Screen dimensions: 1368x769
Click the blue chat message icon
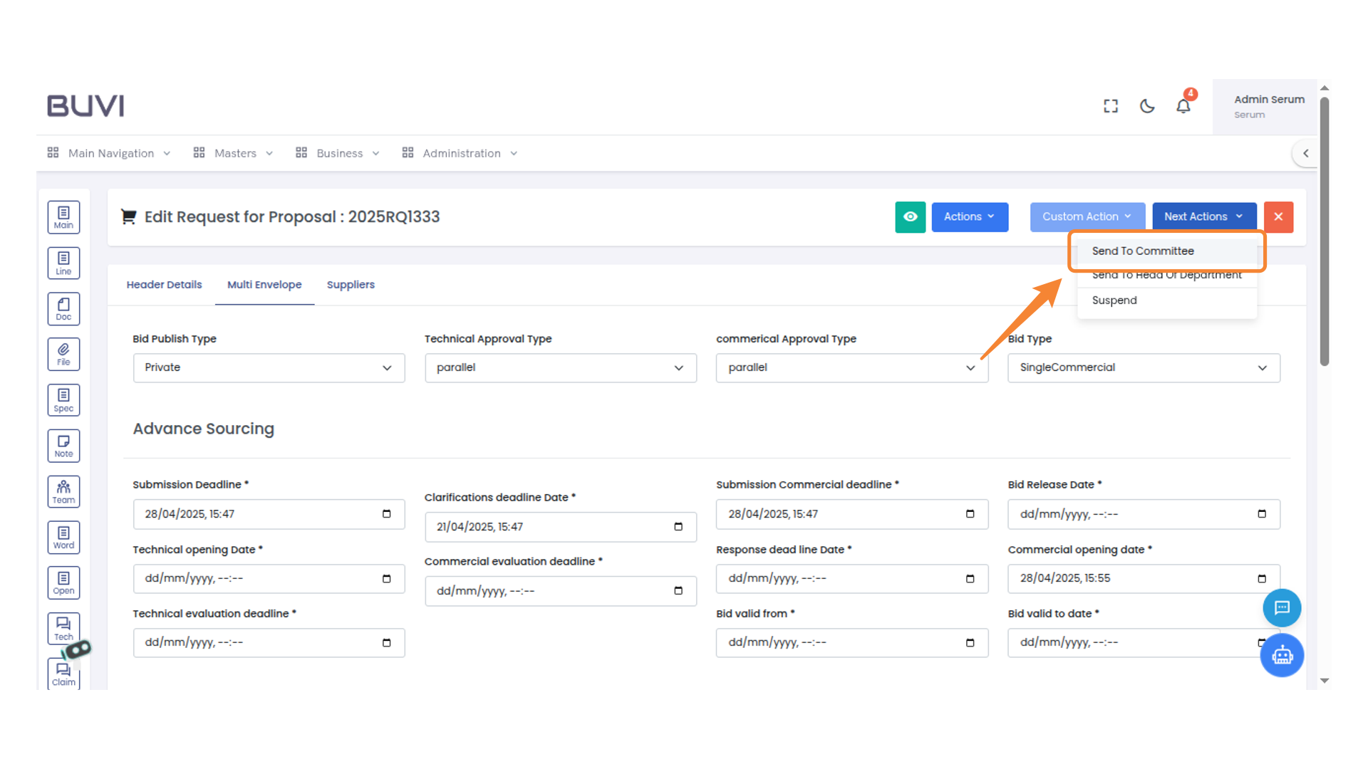(x=1282, y=607)
